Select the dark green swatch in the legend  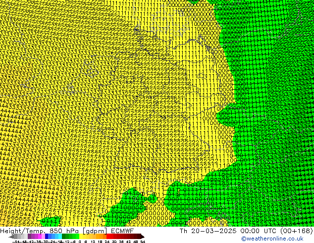[x=64, y=237]
